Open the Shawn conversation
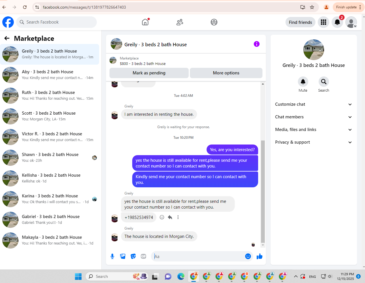 50,158
